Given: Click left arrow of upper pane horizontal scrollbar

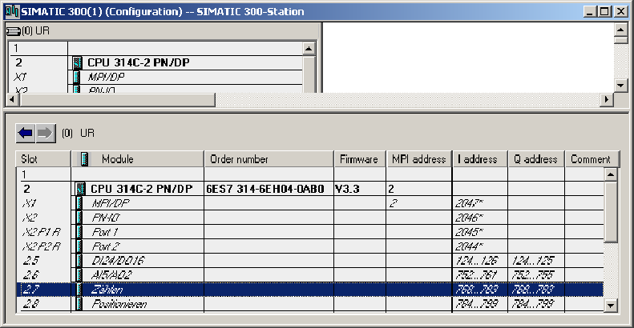Looking at the screenshot, I should coord(13,100).
